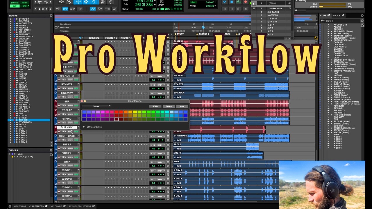Mute the VOC FX track
The width and height of the screenshot is (372, 209).
tap(65, 157)
